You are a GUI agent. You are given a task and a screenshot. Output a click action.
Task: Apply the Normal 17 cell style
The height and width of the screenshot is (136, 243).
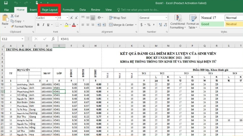point(212,18)
